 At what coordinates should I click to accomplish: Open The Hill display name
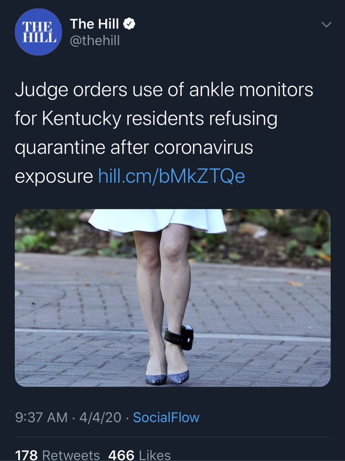tap(95, 24)
